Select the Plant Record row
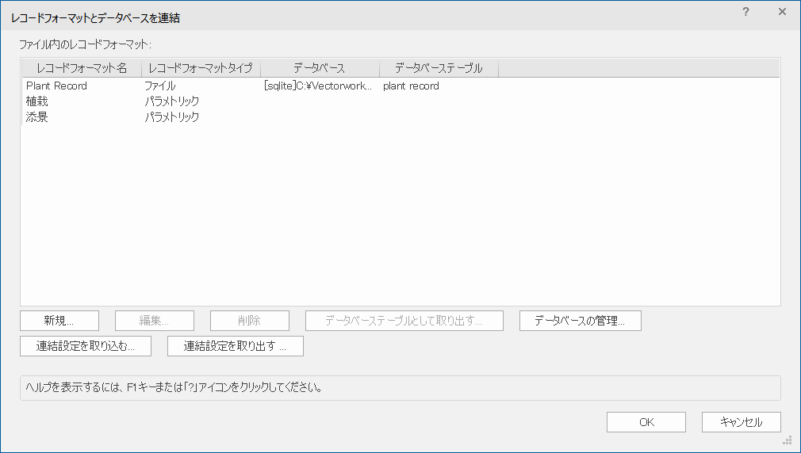The width and height of the screenshot is (801, 453). [x=56, y=86]
